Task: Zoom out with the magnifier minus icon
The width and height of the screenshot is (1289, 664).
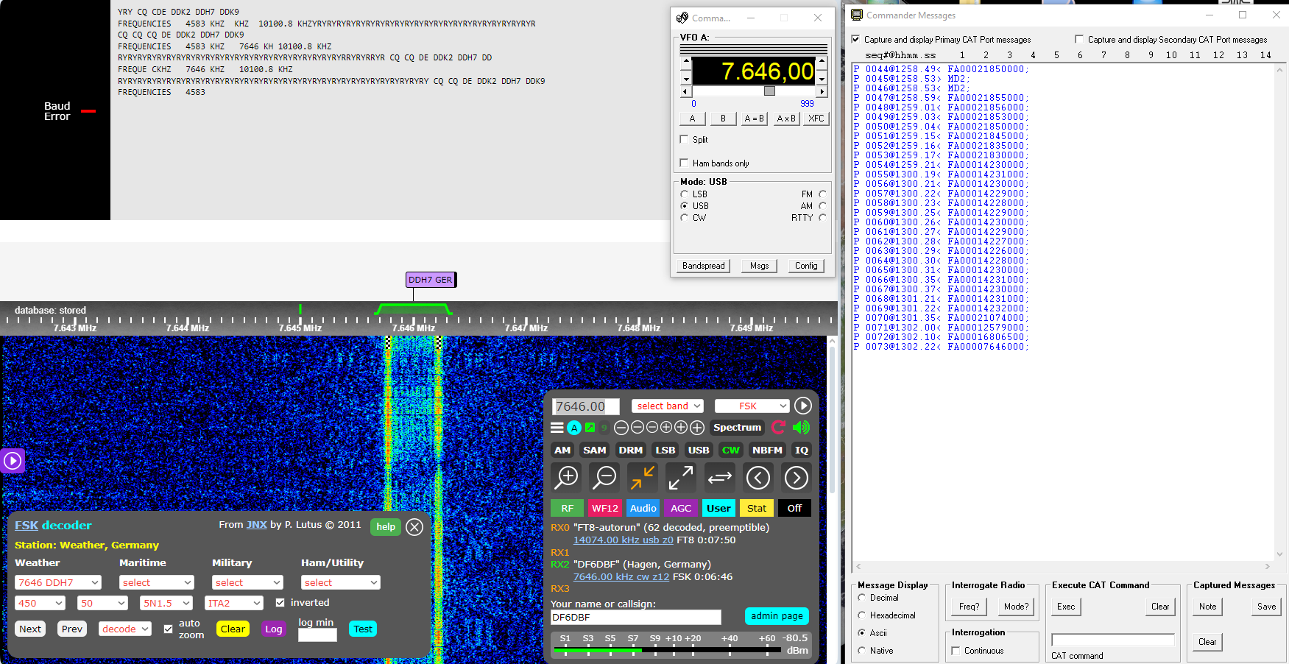Action: click(x=605, y=478)
